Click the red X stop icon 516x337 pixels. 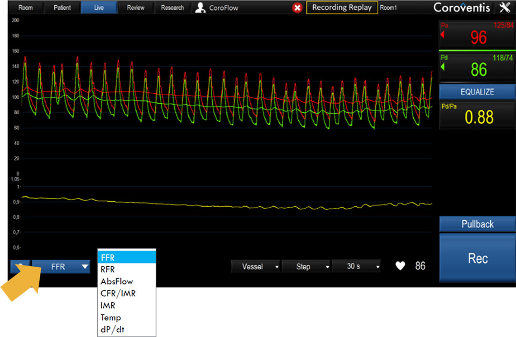click(297, 8)
